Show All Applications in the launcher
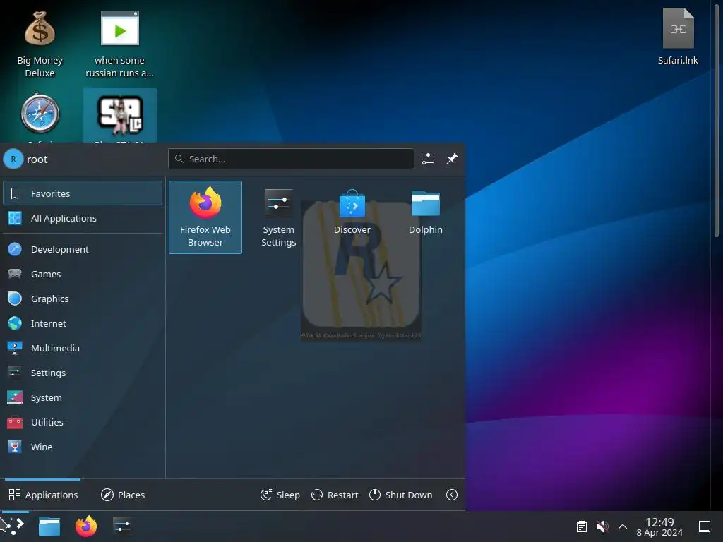The image size is (723, 542). tap(83, 218)
